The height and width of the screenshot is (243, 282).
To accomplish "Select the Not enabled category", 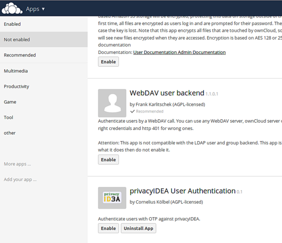I will (44, 40).
